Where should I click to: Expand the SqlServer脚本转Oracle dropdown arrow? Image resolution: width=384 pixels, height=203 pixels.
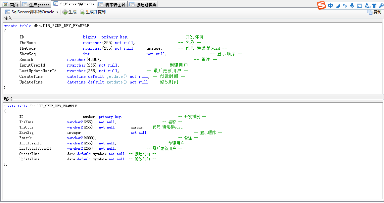57,12
